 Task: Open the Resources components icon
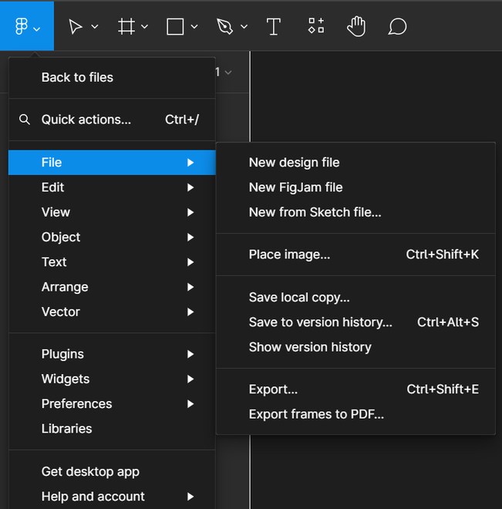(x=316, y=27)
